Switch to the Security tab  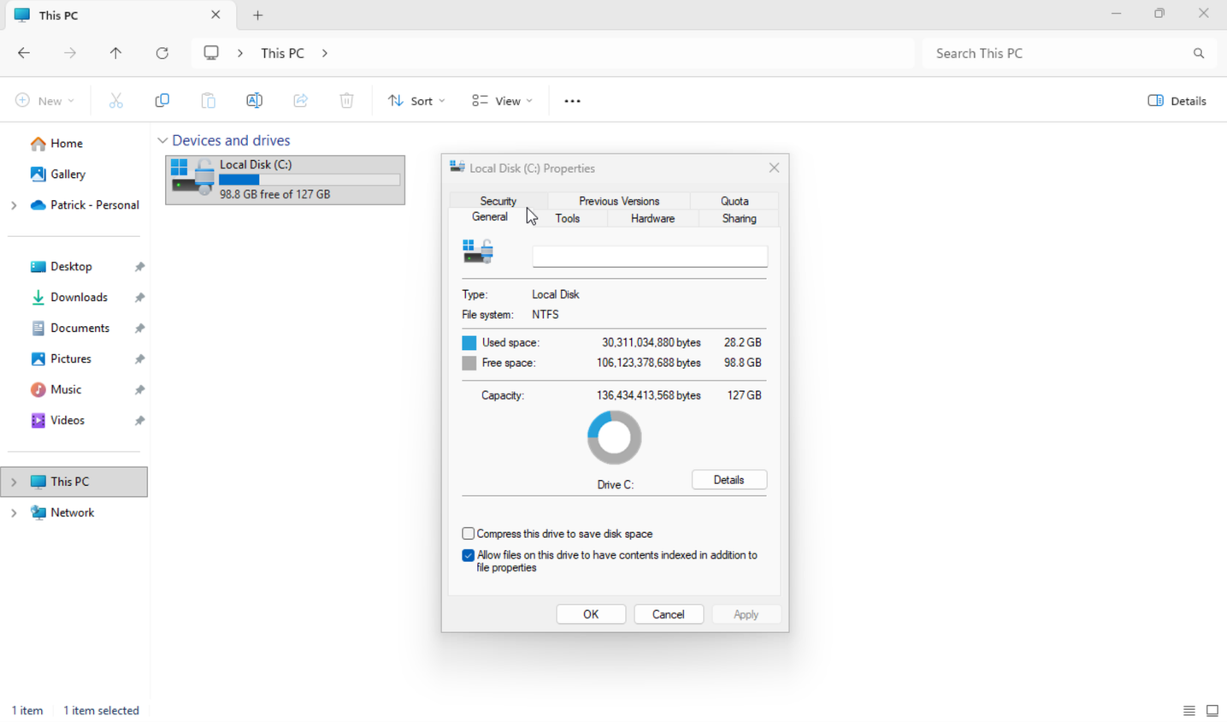[498, 201]
